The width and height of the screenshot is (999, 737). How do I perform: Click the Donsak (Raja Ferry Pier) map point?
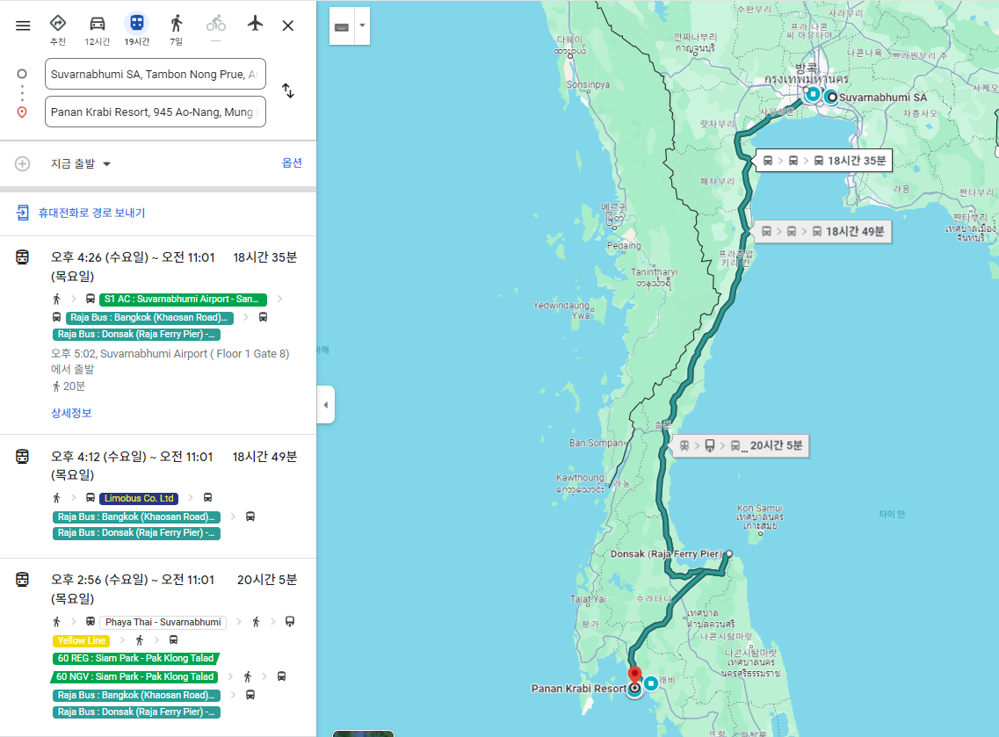pyautogui.click(x=729, y=553)
